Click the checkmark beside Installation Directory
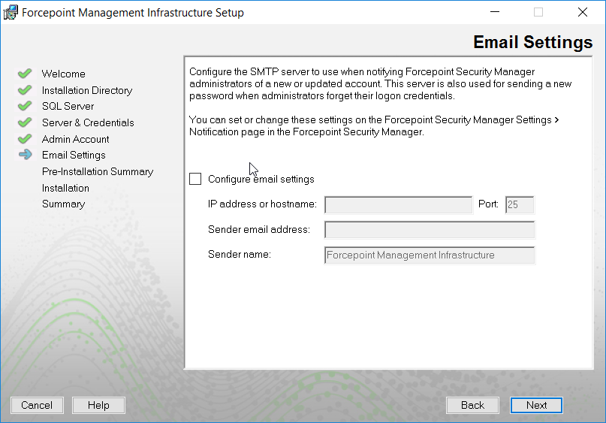The height and width of the screenshot is (423, 606). click(25, 89)
